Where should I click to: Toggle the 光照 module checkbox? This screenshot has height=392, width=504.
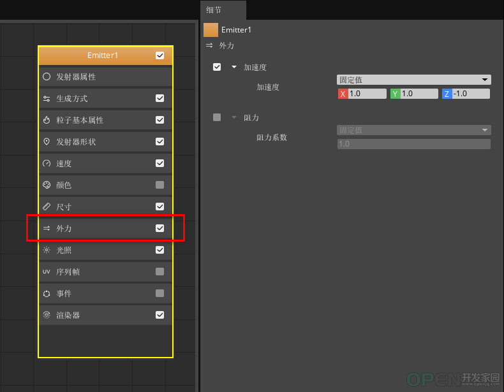tap(159, 250)
